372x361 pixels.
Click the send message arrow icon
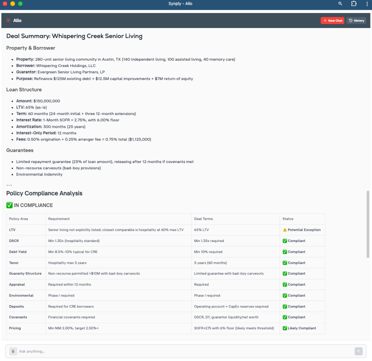coord(359,351)
